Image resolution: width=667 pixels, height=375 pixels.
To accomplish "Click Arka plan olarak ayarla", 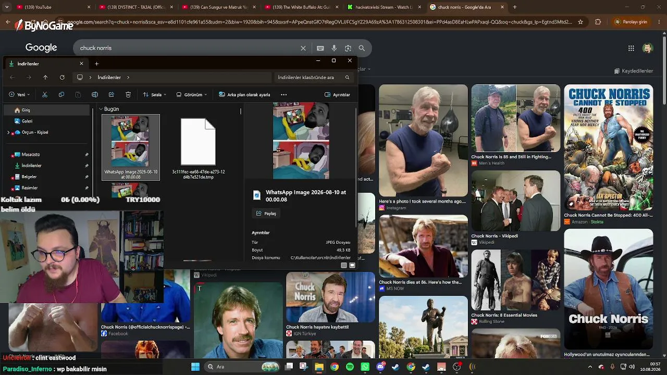I will click(244, 95).
